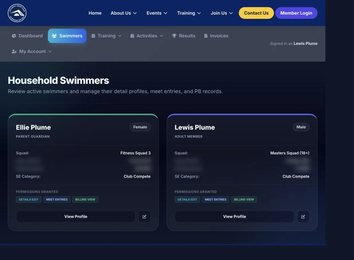Viewport: 354px width, 260px height.
Task: Edit Ellie Plume's details via pencil icon
Action: point(144,216)
